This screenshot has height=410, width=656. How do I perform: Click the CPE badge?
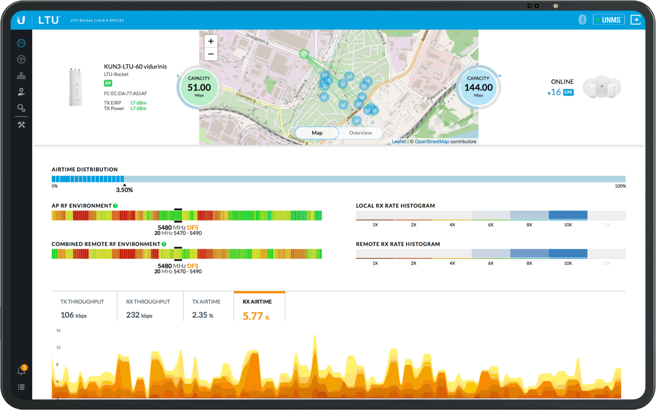tap(568, 92)
